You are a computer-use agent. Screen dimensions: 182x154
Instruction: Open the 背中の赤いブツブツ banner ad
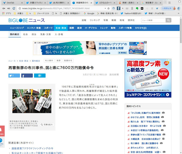pyautogui.click(x=90, y=48)
